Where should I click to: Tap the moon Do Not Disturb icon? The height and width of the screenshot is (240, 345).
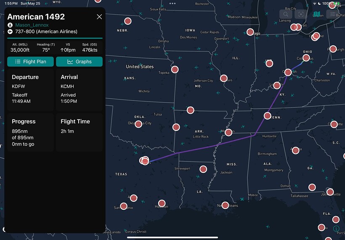pos(319,3)
